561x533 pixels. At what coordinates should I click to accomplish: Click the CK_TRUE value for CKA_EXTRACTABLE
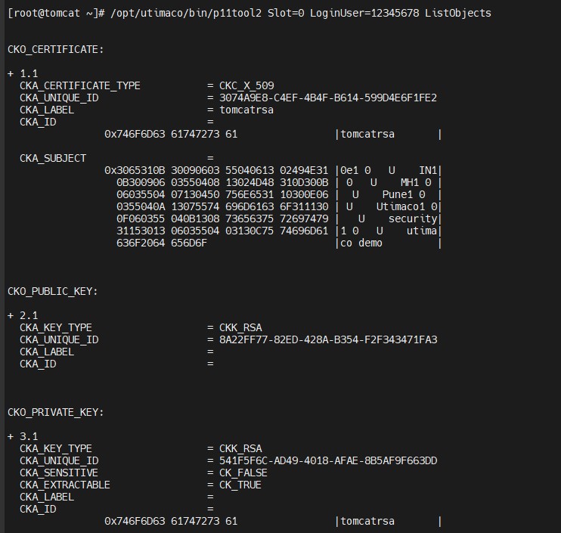coord(240,485)
